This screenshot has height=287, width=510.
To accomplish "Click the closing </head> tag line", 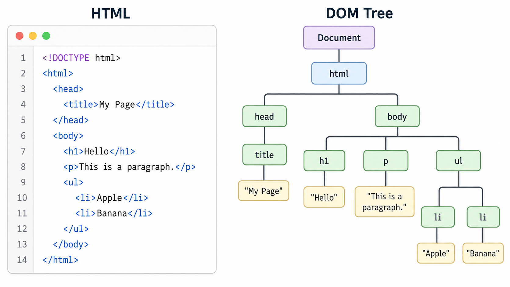I will coord(71,120).
